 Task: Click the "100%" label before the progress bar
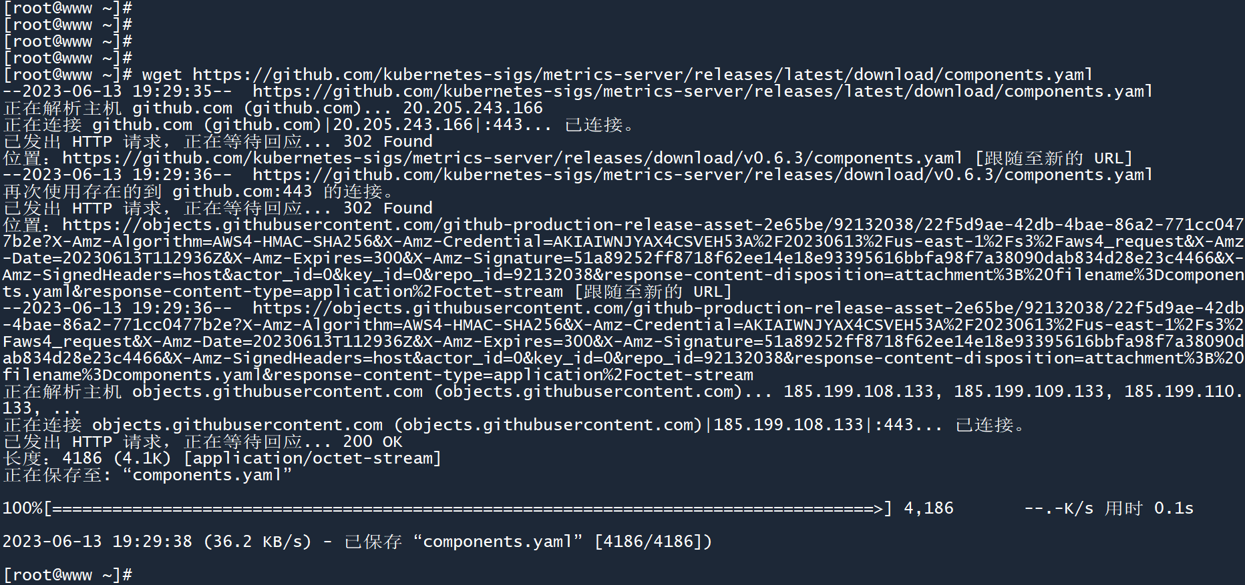point(22,508)
